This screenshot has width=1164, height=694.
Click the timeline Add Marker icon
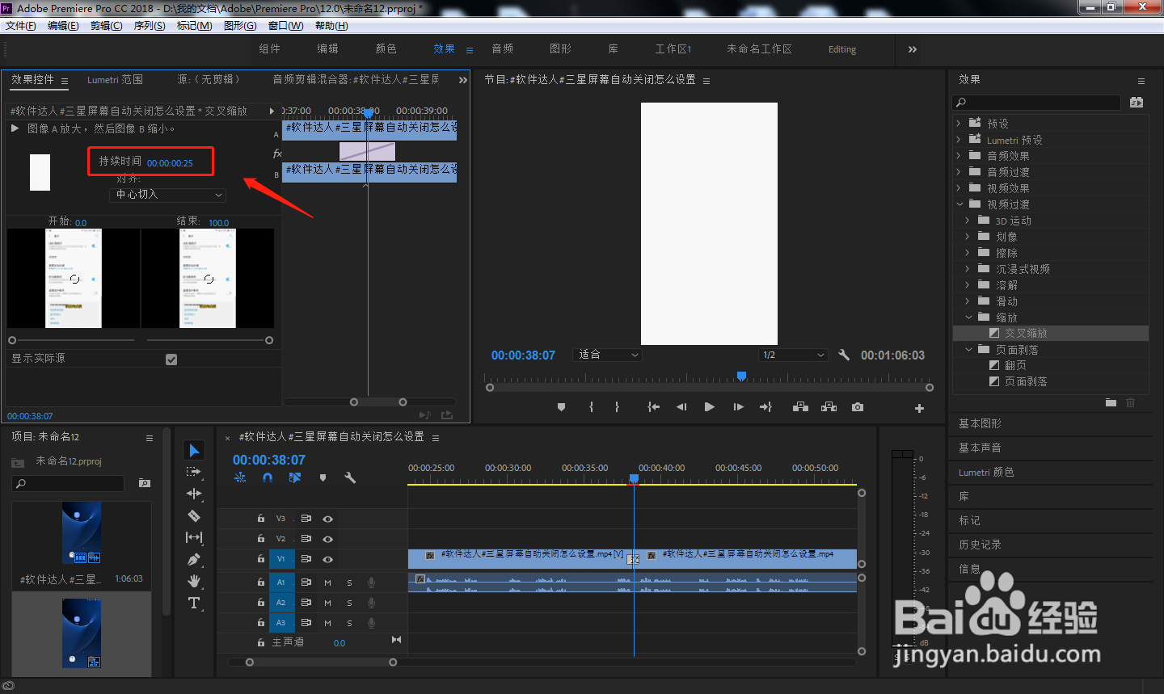(323, 477)
